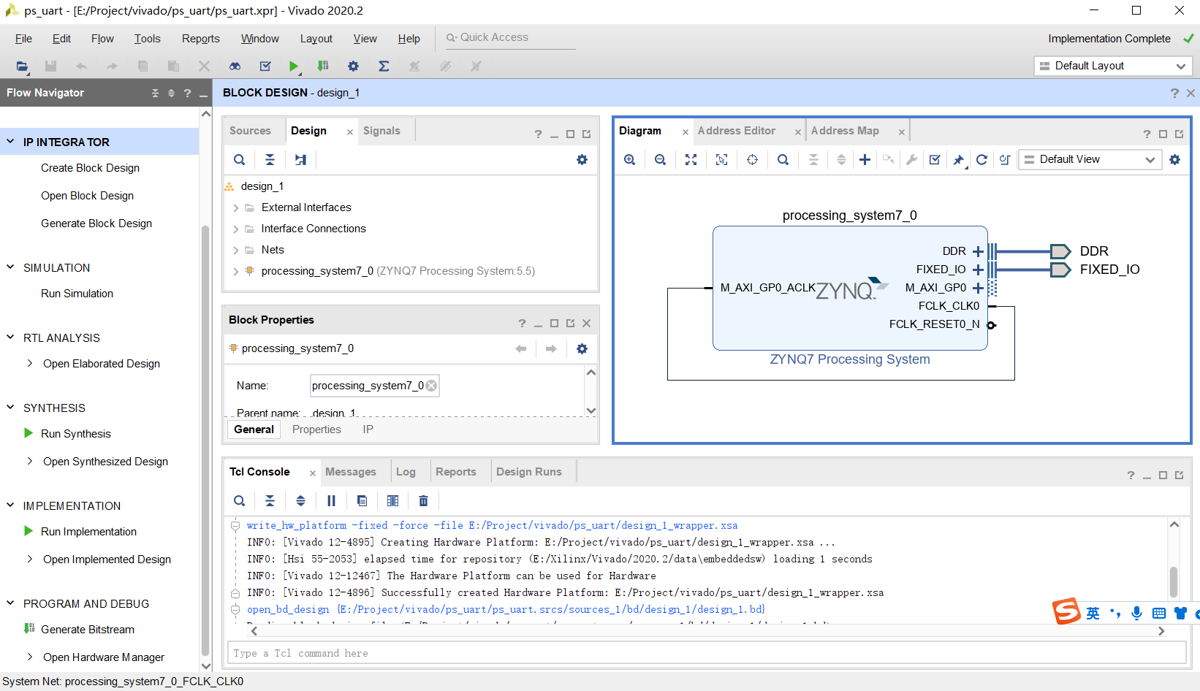Open the File menu
Image resolution: width=1200 pixels, height=691 pixels.
click(x=23, y=39)
